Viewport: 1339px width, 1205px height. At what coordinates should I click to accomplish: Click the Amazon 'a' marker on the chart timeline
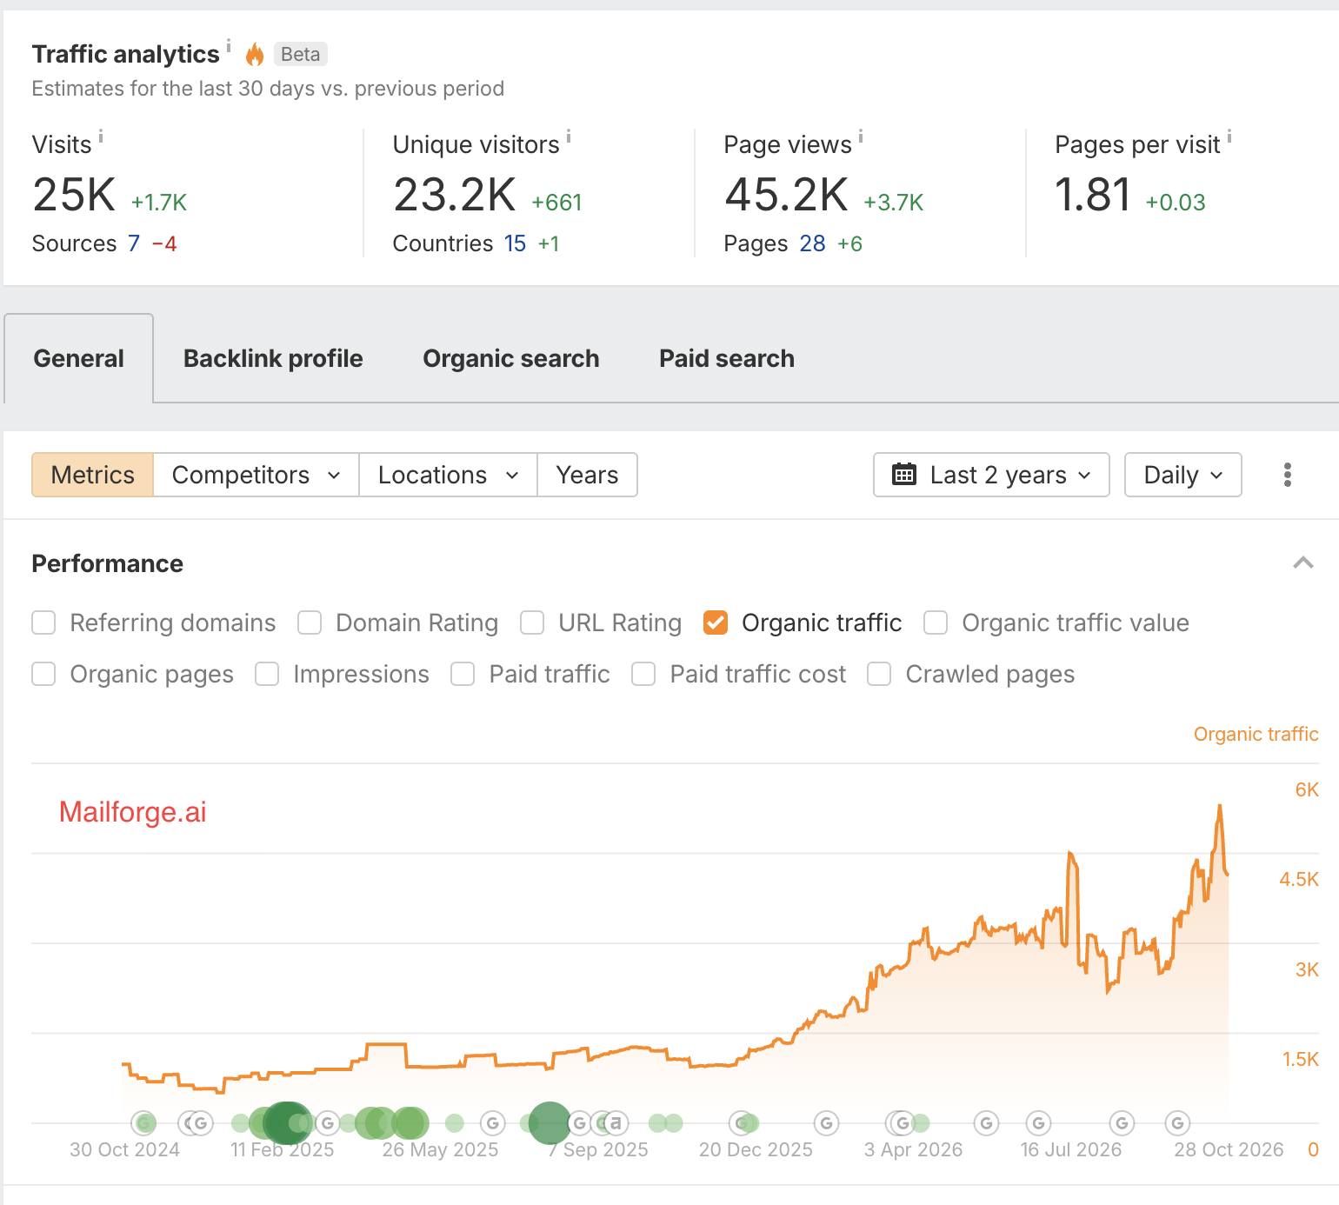pyautogui.click(x=616, y=1122)
